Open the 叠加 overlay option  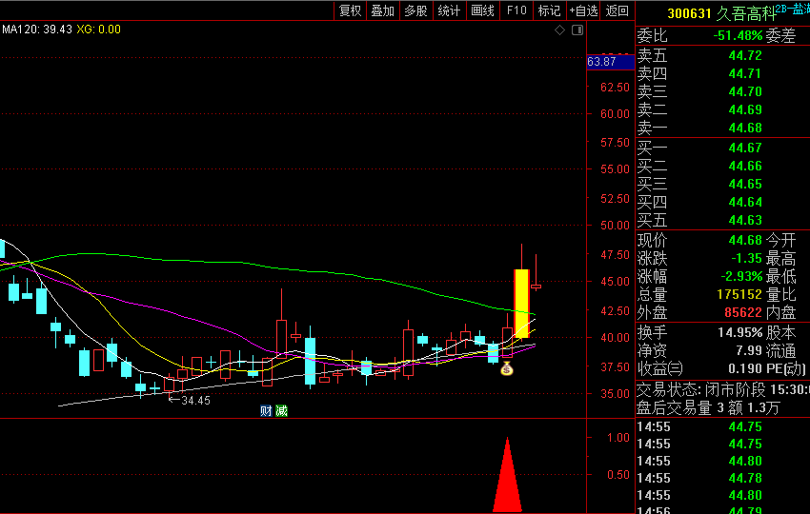pos(382,10)
